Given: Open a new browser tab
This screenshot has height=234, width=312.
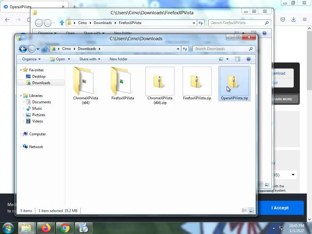Looking at the screenshot, I should [74, 7].
